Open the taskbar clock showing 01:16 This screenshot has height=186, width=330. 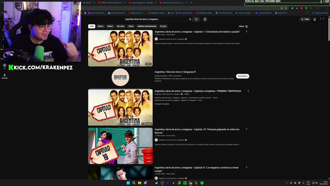(x=324, y=183)
